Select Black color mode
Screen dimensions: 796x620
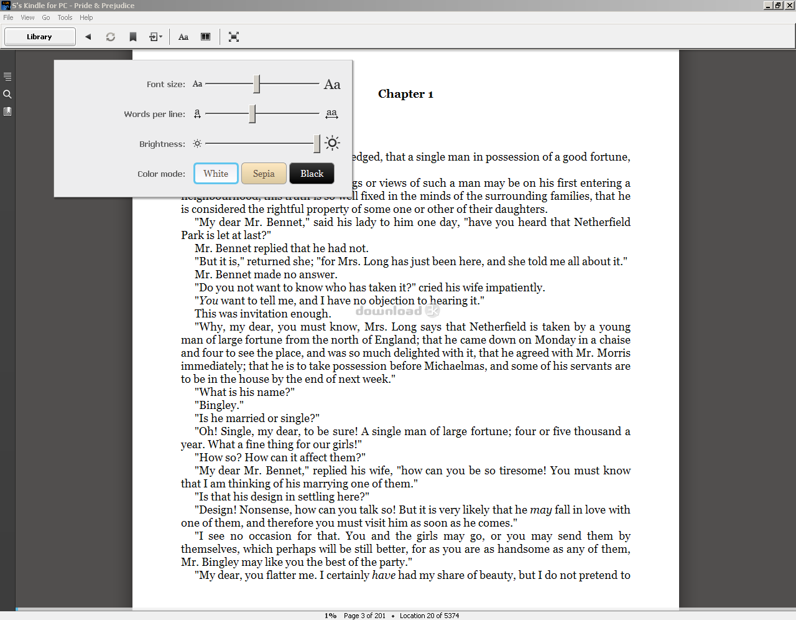tap(312, 174)
